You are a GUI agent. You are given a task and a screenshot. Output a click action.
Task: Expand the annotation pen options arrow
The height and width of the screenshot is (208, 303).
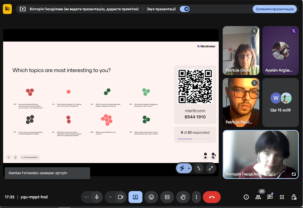point(189,168)
